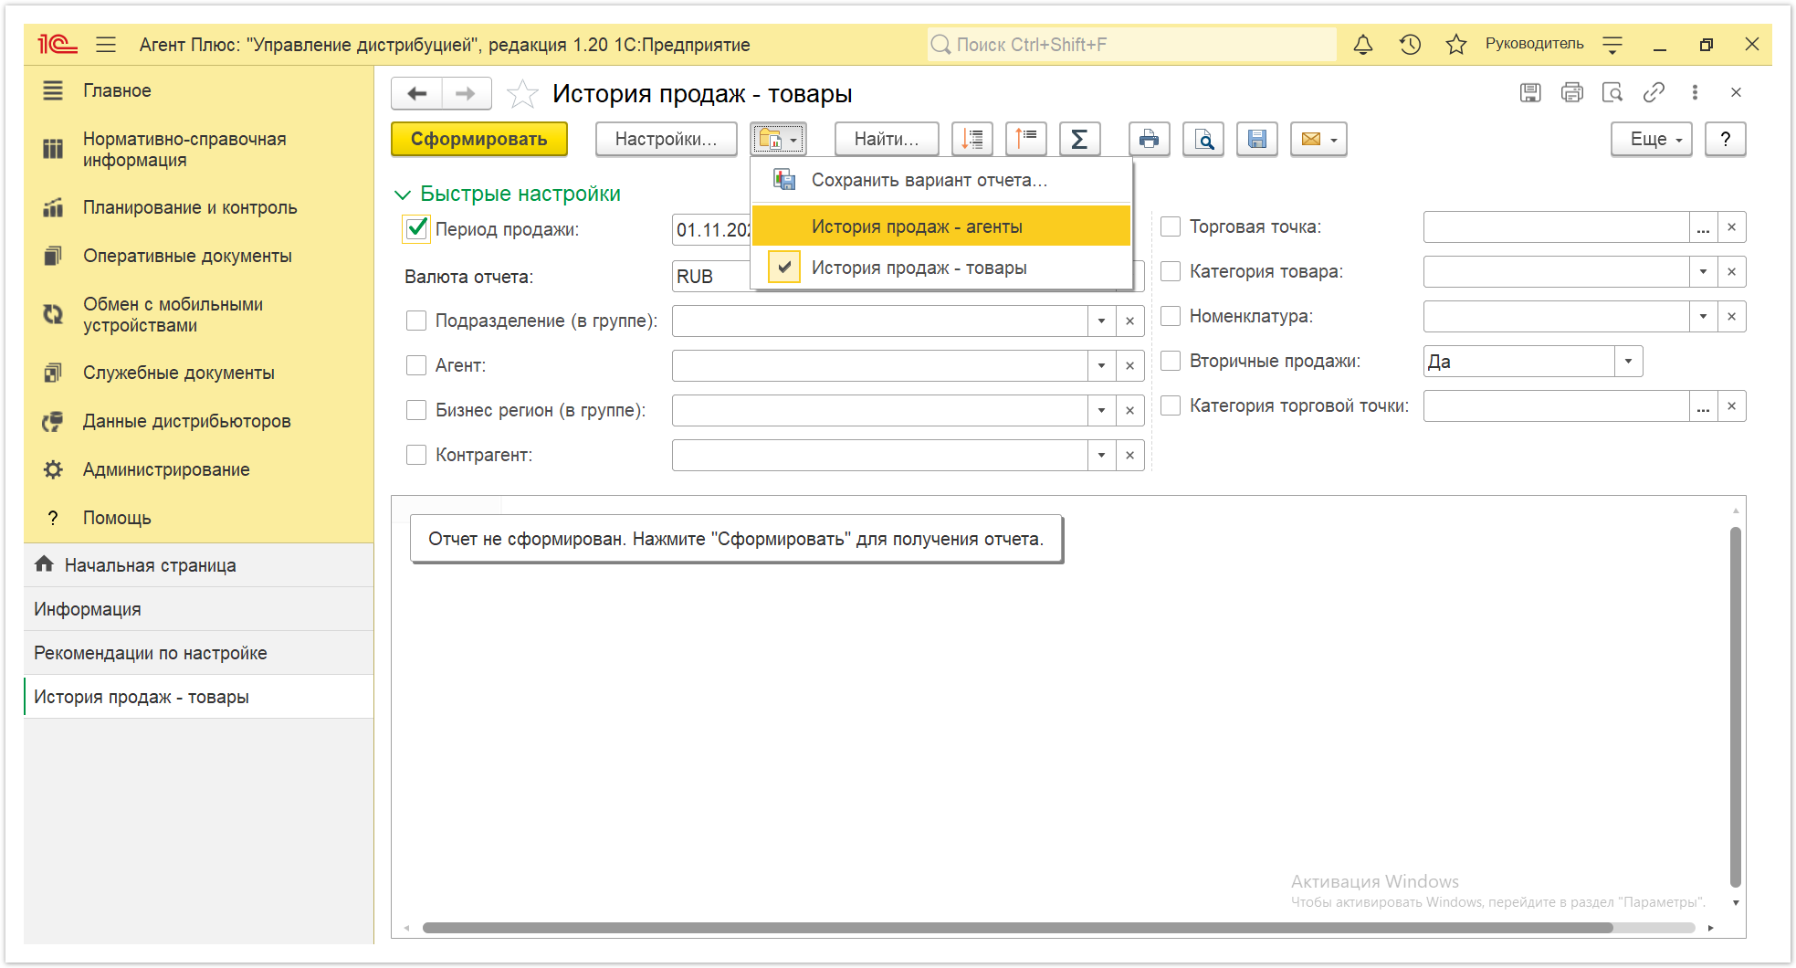Open report variants dropdown button
1796x968 pixels.
pos(778,139)
